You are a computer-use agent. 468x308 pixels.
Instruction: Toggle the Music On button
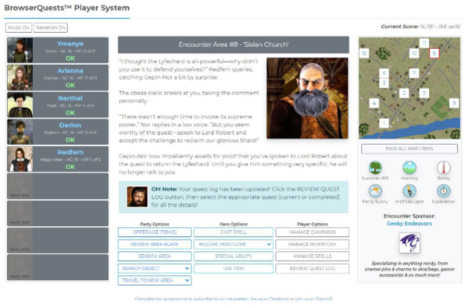[x=19, y=28]
